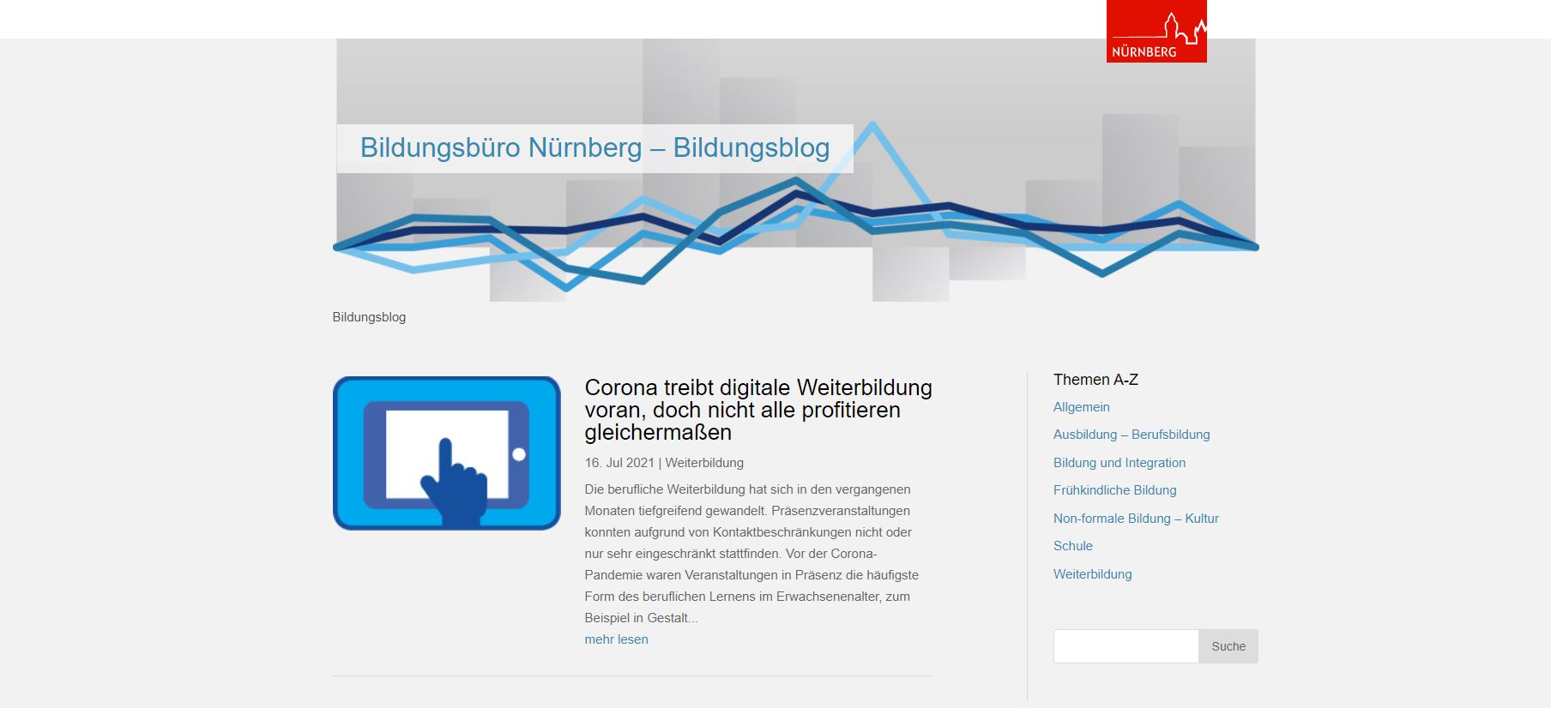Follow the 'mehr lesen' link
This screenshot has height=708, width=1551.
tap(616, 639)
